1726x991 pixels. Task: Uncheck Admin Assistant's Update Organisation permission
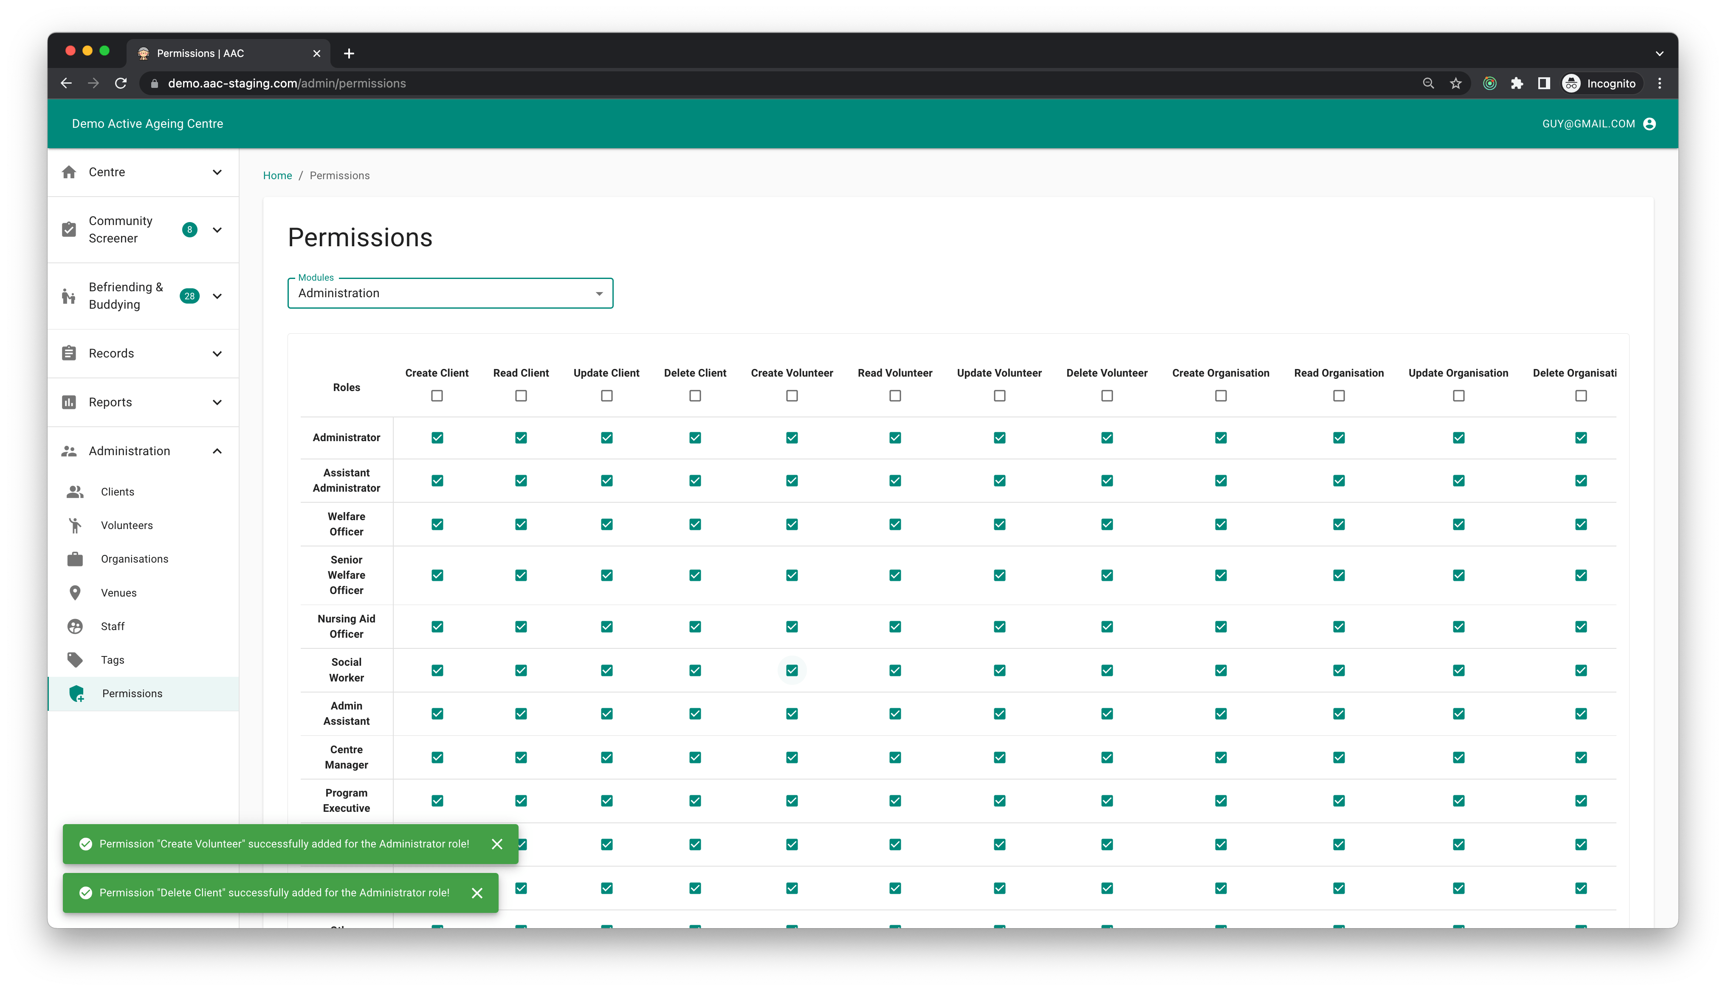pyautogui.click(x=1458, y=714)
